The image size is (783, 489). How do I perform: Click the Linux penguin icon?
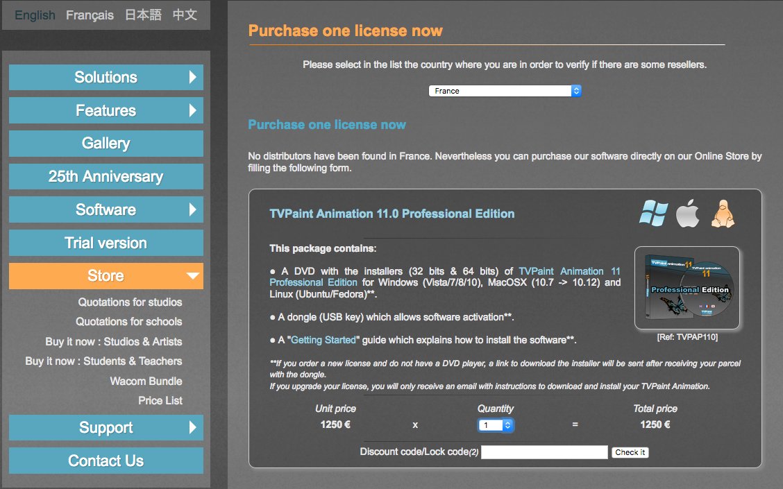[723, 214]
